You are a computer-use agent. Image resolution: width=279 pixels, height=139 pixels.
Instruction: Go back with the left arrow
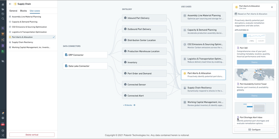tap(10, 4)
